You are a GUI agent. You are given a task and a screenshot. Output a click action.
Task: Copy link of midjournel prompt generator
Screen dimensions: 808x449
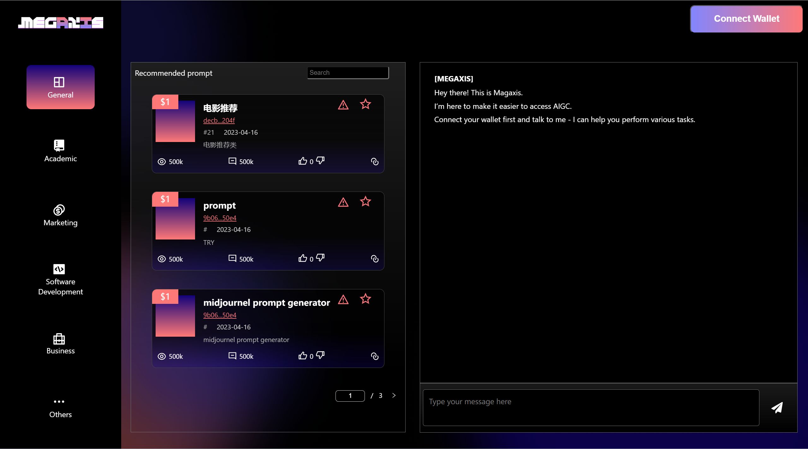[375, 356]
